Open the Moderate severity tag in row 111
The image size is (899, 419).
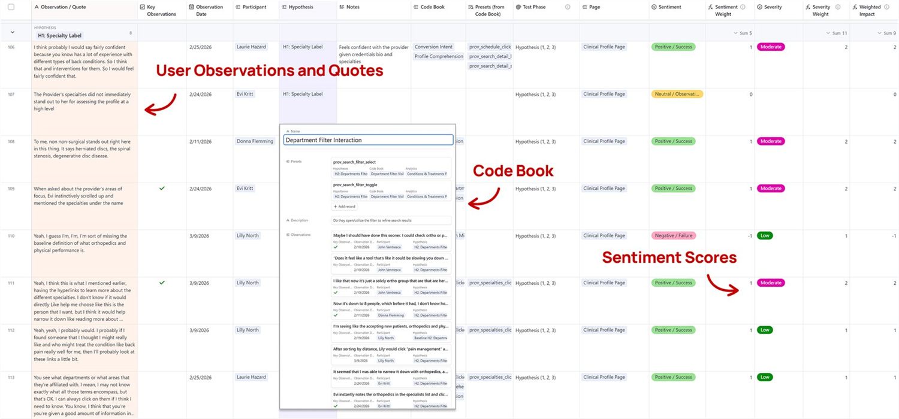(771, 283)
